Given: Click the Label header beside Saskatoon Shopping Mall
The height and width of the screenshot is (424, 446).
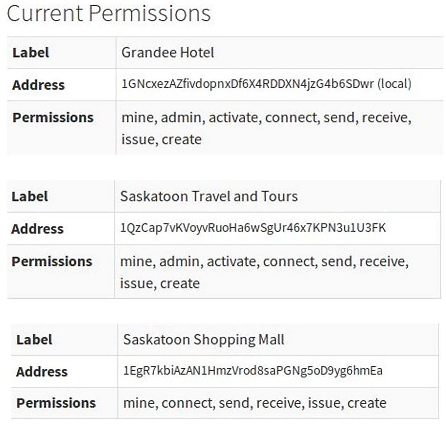Looking at the screenshot, I should (x=34, y=340).
